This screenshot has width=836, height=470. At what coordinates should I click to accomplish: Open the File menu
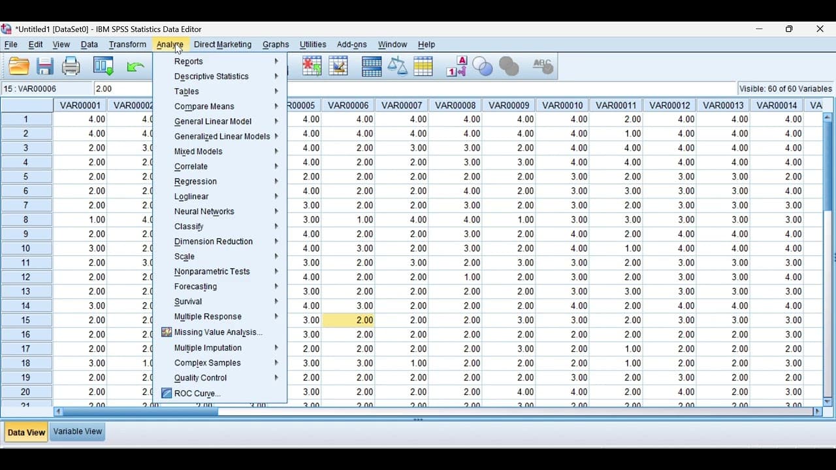point(11,44)
